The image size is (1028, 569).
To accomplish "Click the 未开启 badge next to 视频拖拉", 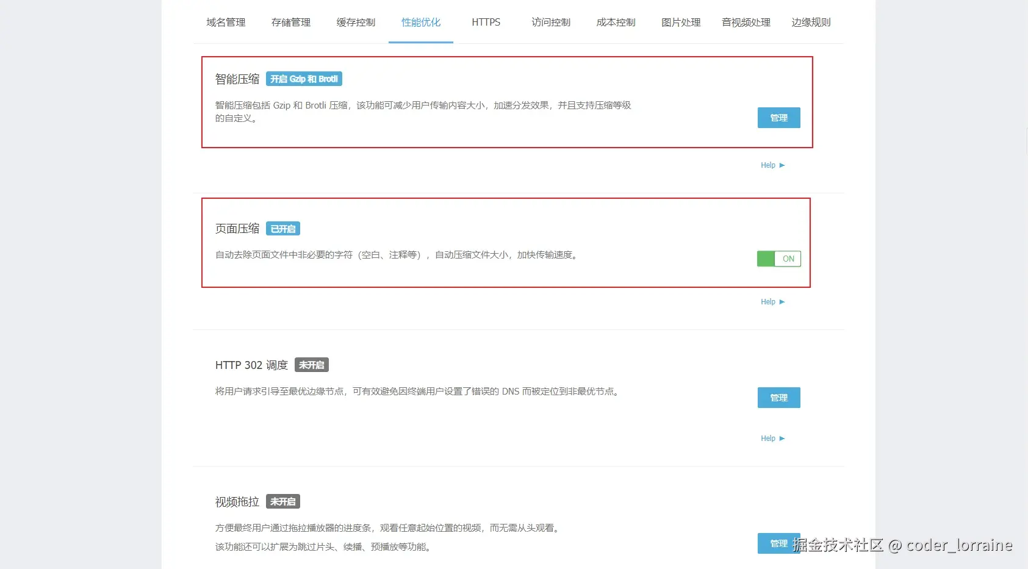I will coord(283,501).
